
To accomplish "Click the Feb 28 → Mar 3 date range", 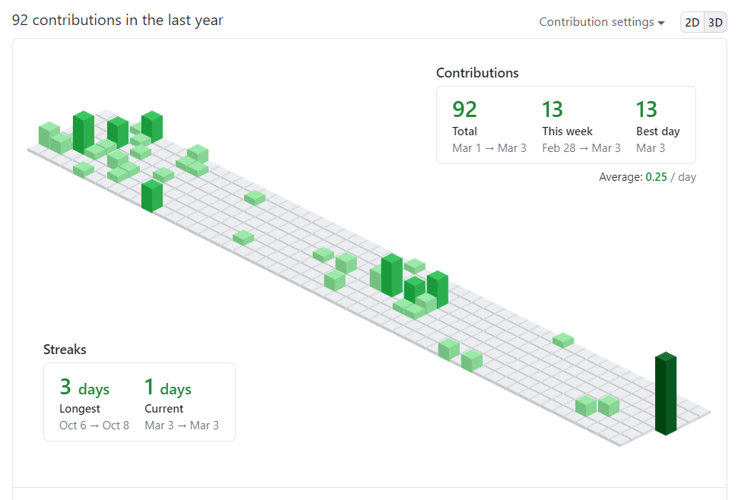I will pos(581,148).
